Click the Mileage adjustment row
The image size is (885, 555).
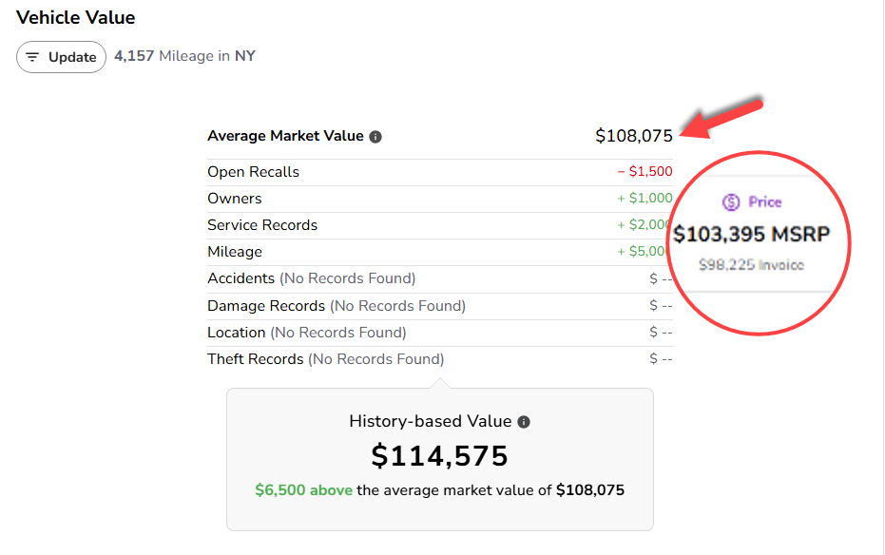pyautogui.click(x=440, y=252)
